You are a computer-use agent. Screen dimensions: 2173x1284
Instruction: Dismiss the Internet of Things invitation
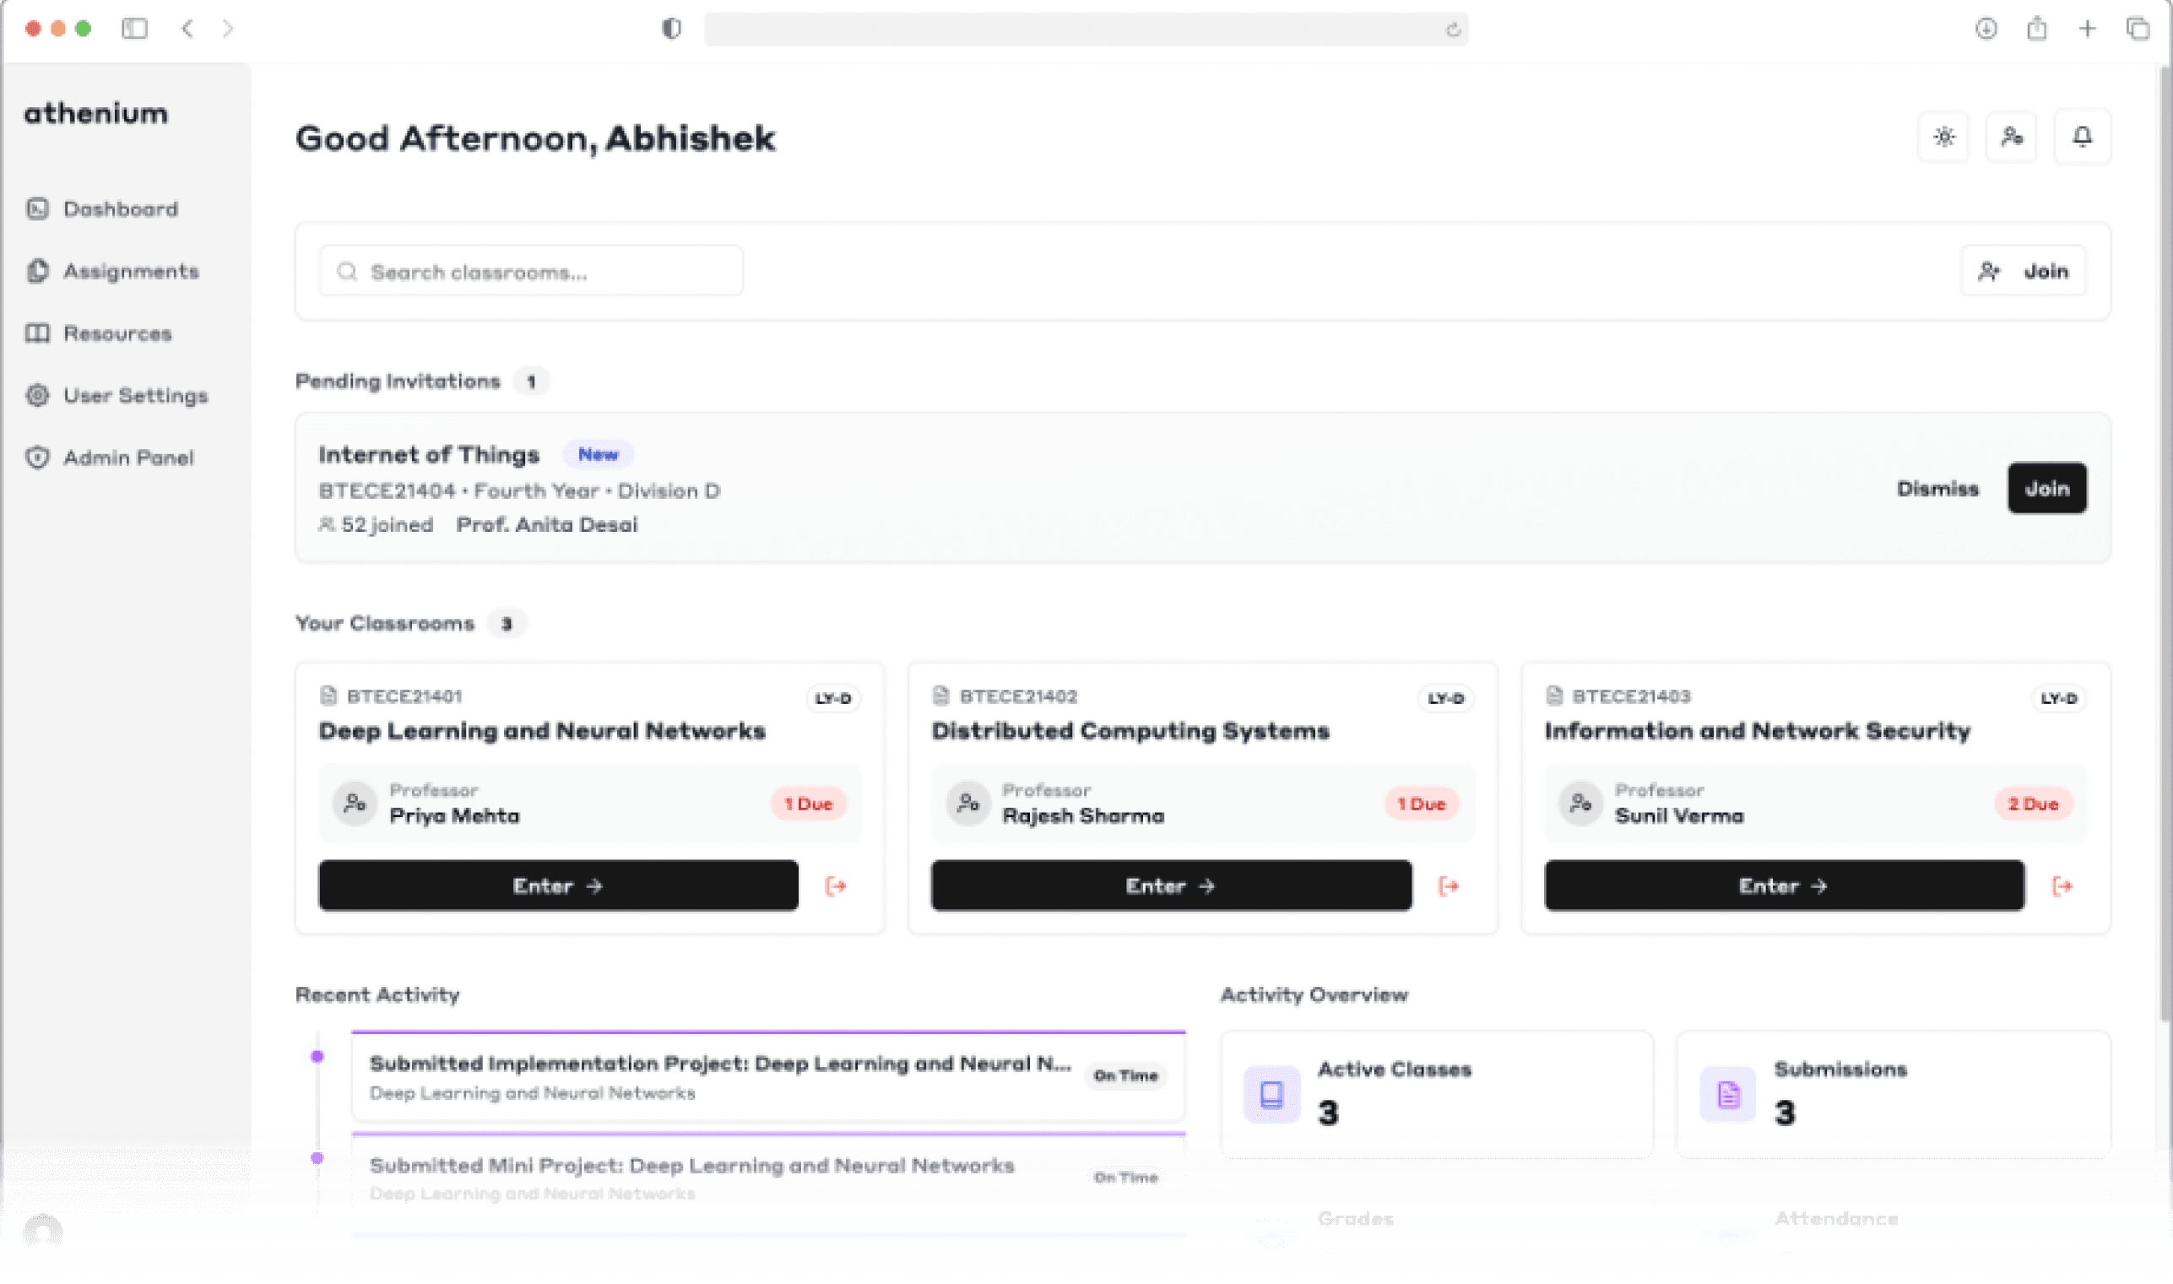[x=1937, y=487]
